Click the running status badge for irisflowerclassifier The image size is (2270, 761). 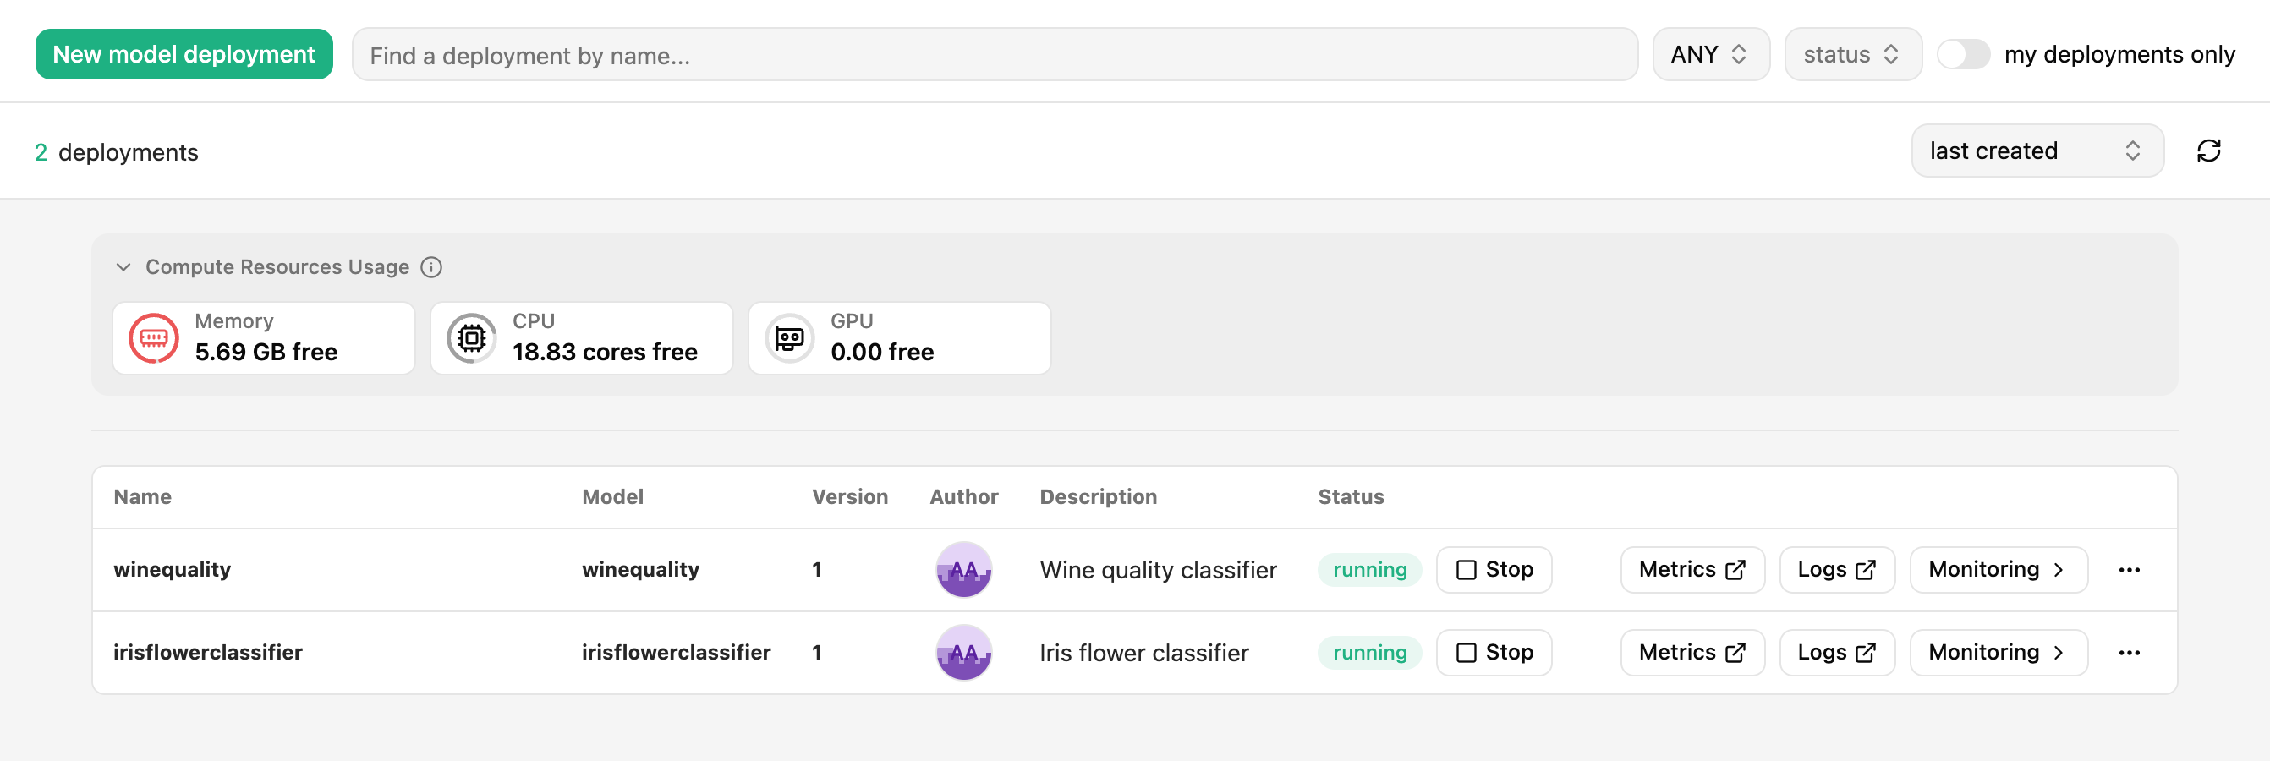pos(1369,653)
